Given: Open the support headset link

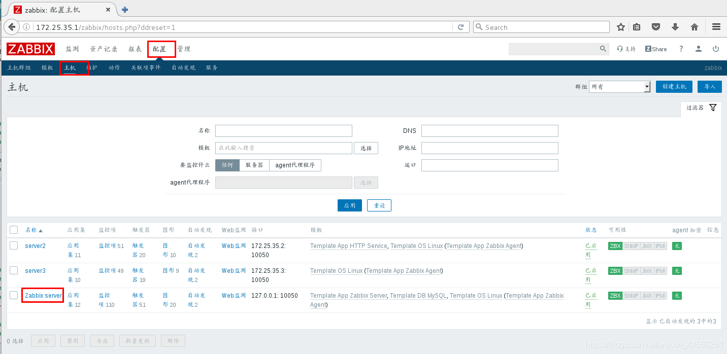Looking at the screenshot, I should coord(626,49).
